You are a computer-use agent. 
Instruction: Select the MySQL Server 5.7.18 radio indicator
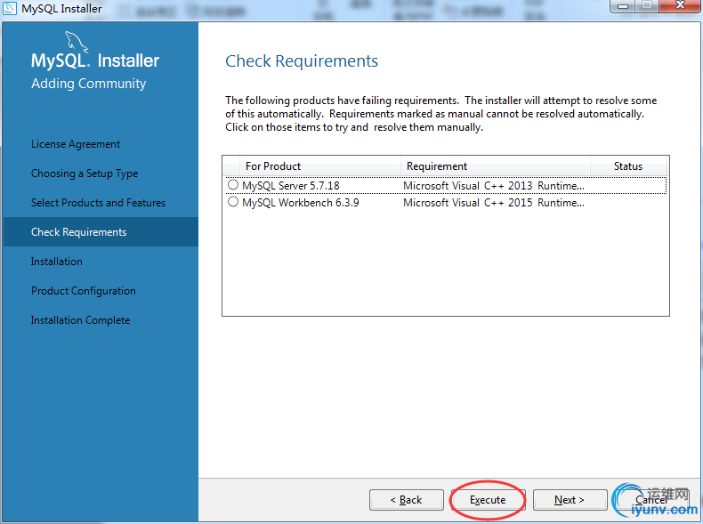click(233, 185)
